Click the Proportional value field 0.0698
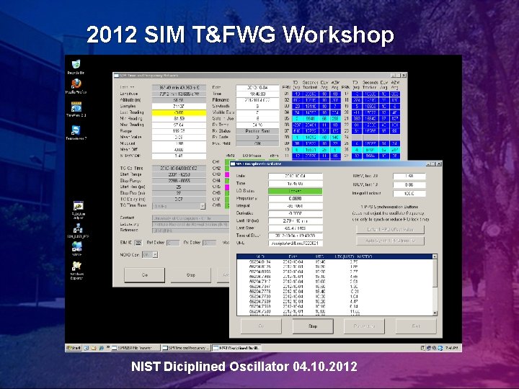 click(296, 199)
